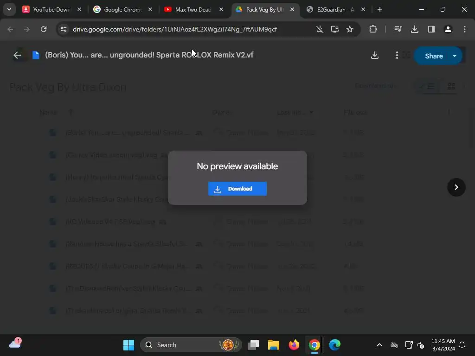Click the taskbar Search box
This screenshot has width=475, height=356.
[191, 345]
